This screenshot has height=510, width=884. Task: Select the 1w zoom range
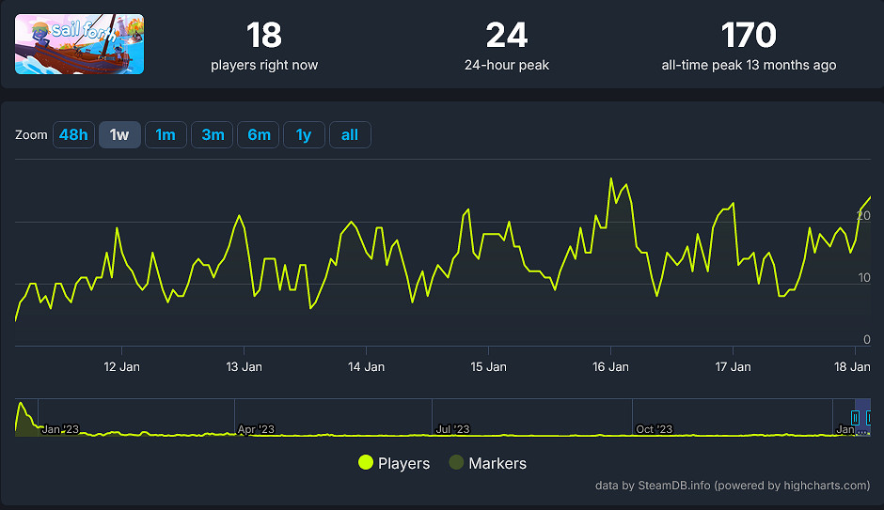pos(119,134)
